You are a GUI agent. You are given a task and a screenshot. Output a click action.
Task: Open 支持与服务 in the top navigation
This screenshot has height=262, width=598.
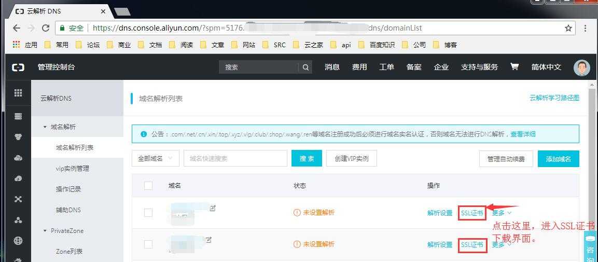tap(479, 67)
